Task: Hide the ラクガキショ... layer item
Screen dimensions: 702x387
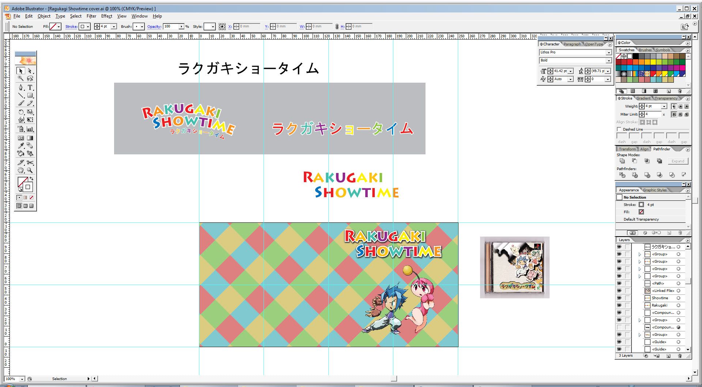Action: pos(619,247)
